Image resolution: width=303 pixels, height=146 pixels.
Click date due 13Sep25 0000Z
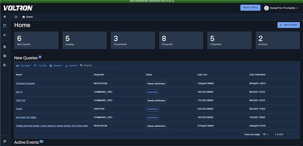coord(205,84)
